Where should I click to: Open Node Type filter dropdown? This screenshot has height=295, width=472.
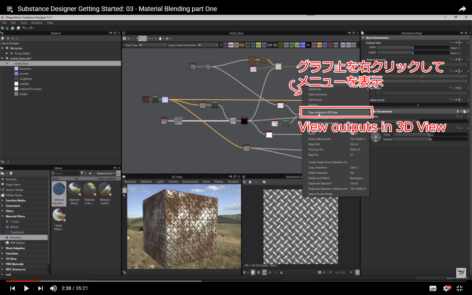point(152,45)
